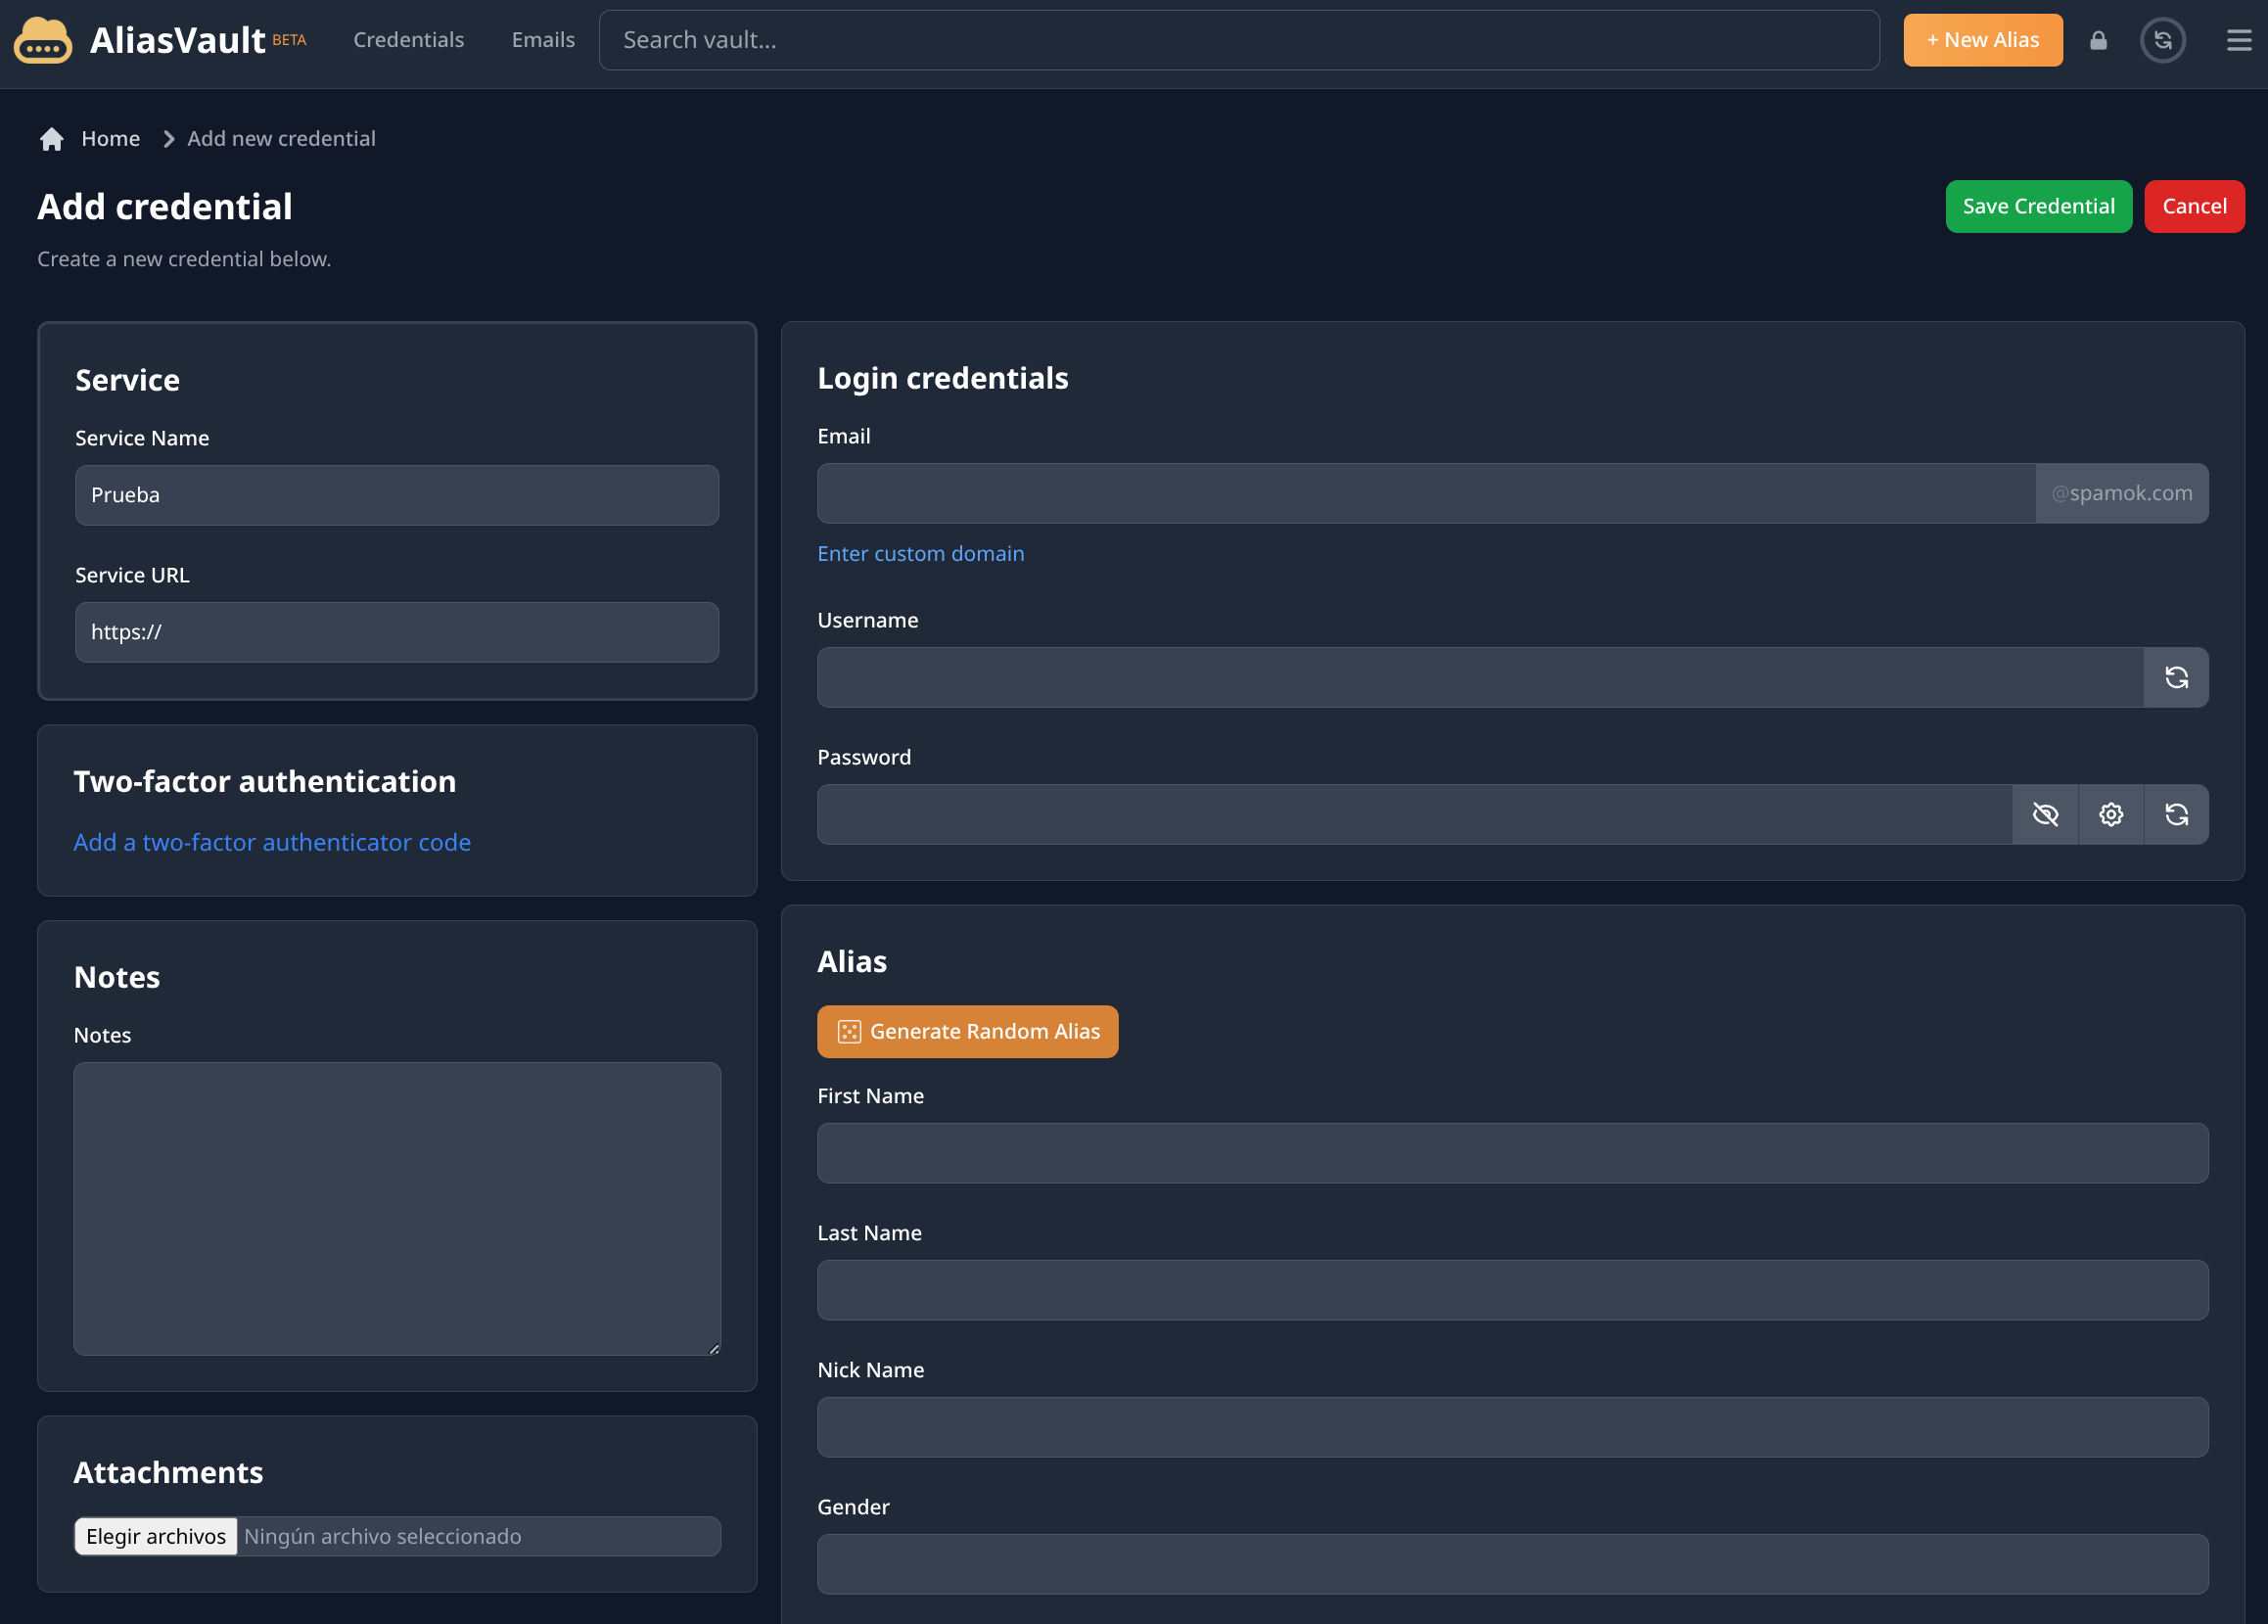
Task: Open the @spamok.com domain selector
Action: pos(2121,494)
